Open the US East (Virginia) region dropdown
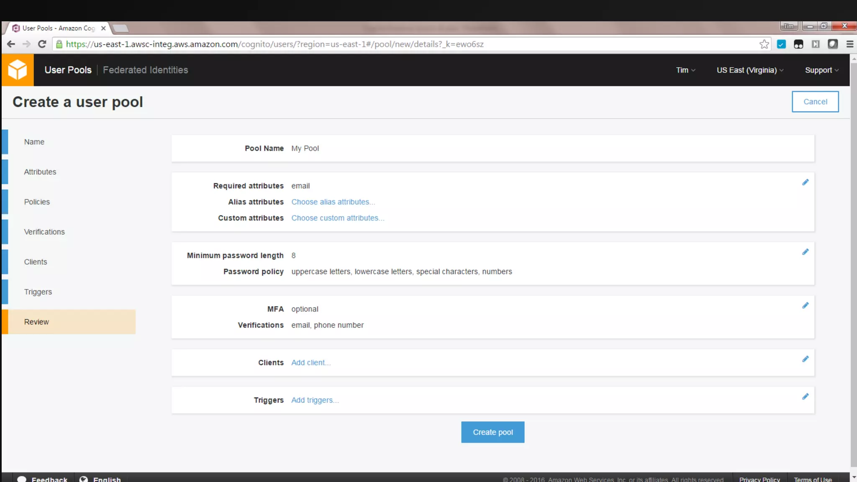This screenshot has width=857, height=482. pos(749,70)
